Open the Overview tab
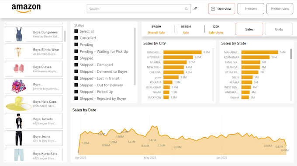Image resolution: width=297 pixels, height=166 pixels. point(221,9)
